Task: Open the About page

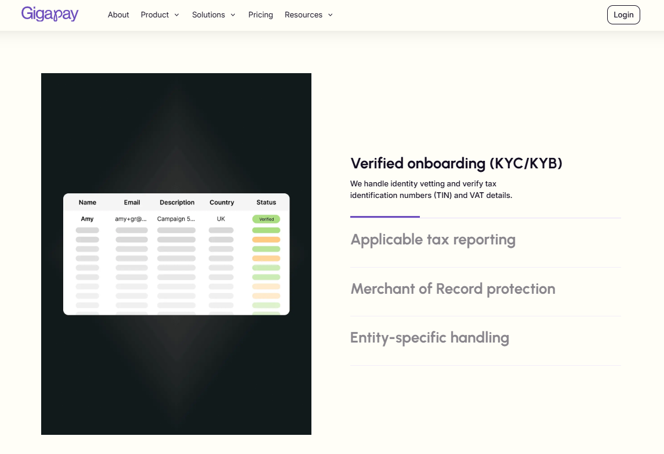Action: 118,15
